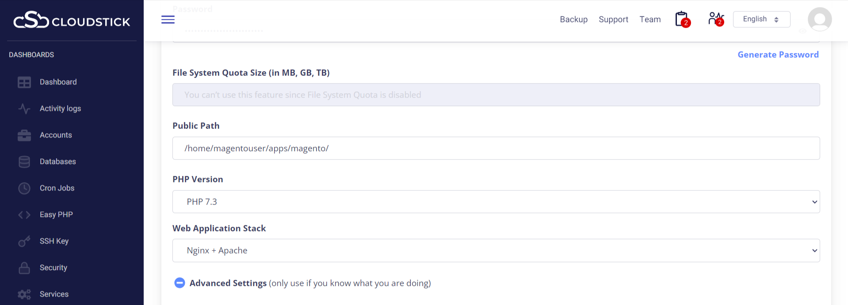Click the Dashboard grid icon
The image size is (848, 305).
point(24,82)
